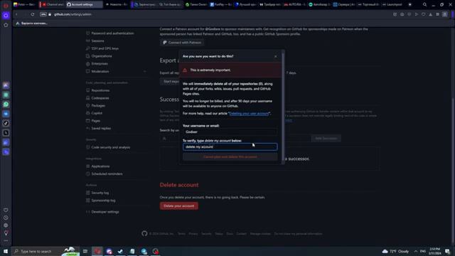Click the Terms link in footer
This screenshot has height=256, width=455.
[181, 234]
